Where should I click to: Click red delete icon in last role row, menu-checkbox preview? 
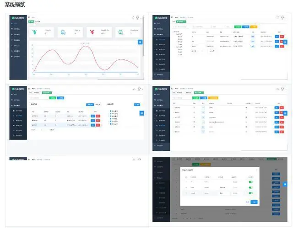(x=98, y=125)
